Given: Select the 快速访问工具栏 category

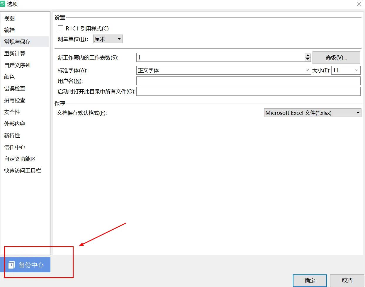Looking at the screenshot, I should [25, 170].
